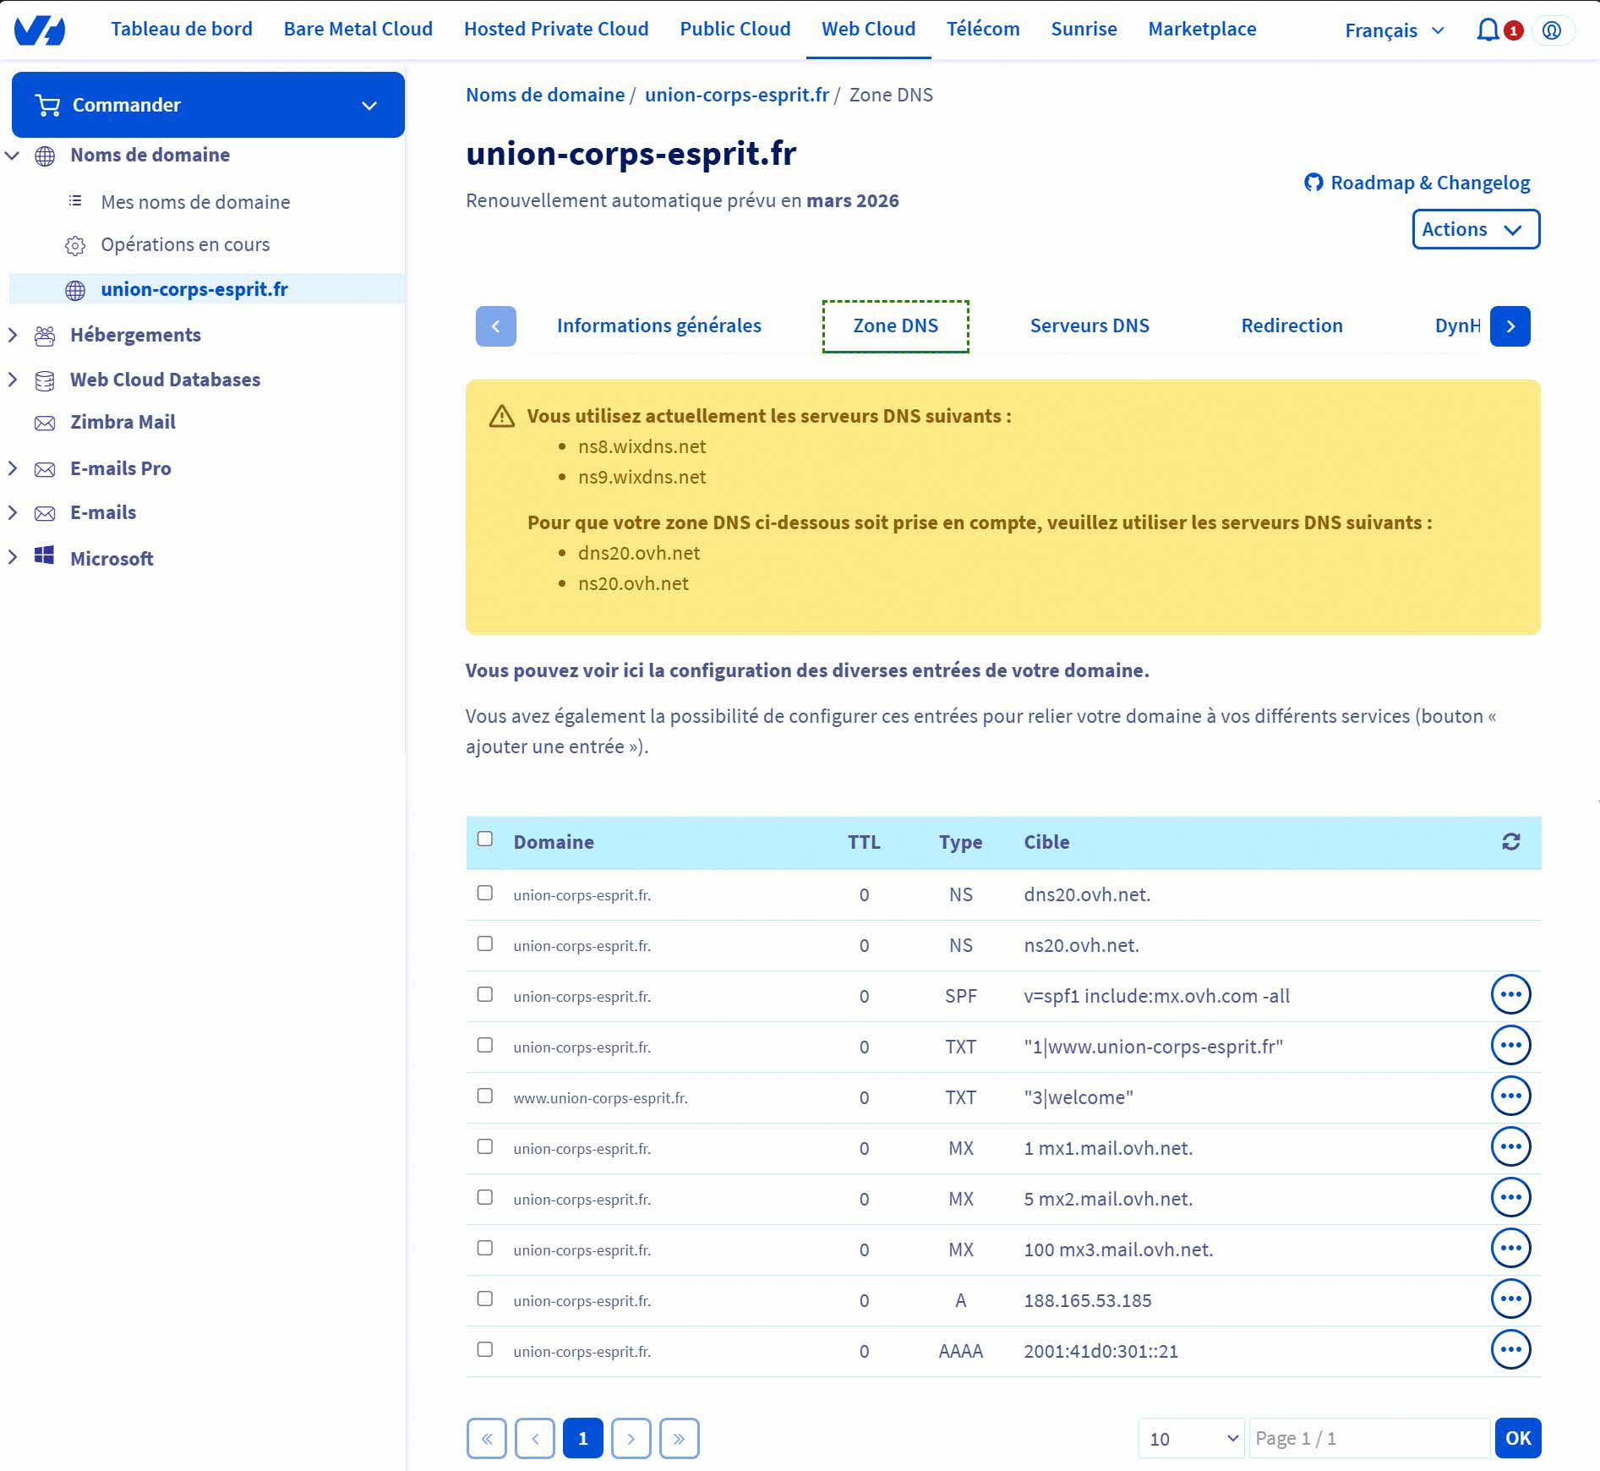Open options menu for AAAA record
The height and width of the screenshot is (1471, 1600).
(1510, 1350)
